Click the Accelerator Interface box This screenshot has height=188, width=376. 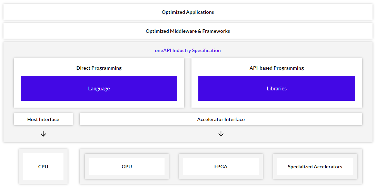click(221, 119)
